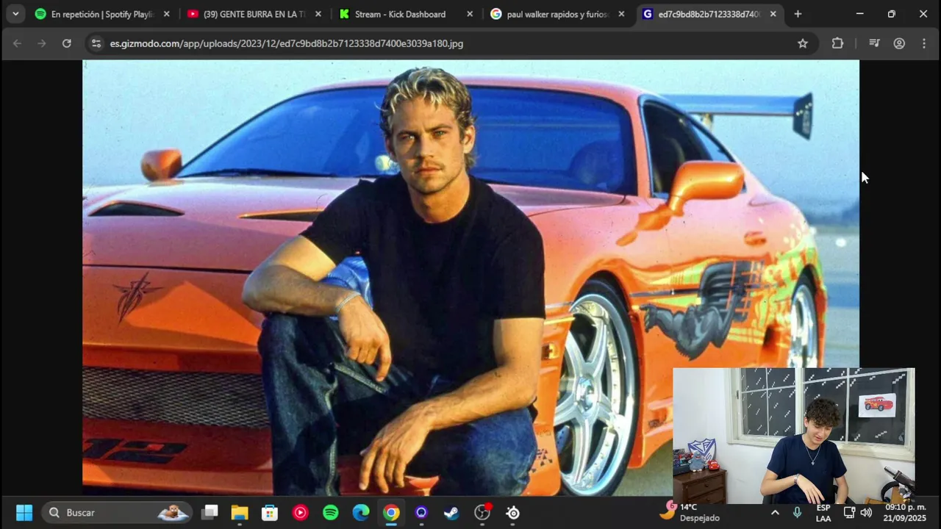Image resolution: width=941 pixels, height=529 pixels.
Task: Open a new browser tab
Action: 798,14
